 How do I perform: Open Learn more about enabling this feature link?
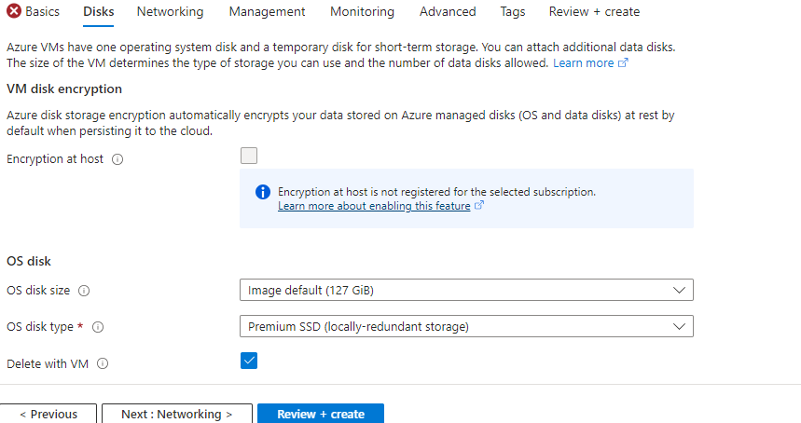(374, 206)
